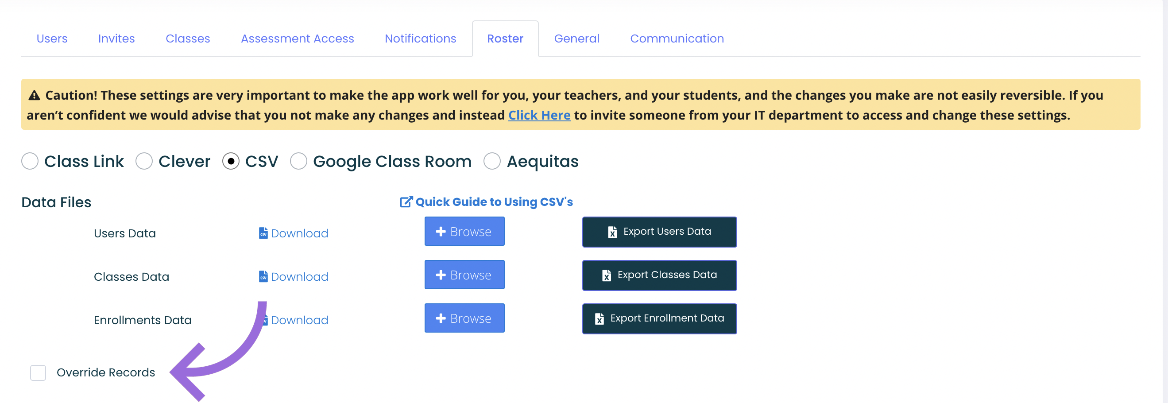1168x403 pixels.
Task: Click the CSV file icon beside Users Data Download
Action: click(x=263, y=233)
